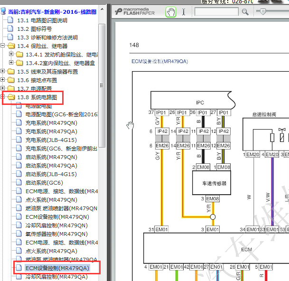Open 充电系统(MR479QN) page
Image resolution: width=289 pixels, height=281 pixels.
coord(51,123)
